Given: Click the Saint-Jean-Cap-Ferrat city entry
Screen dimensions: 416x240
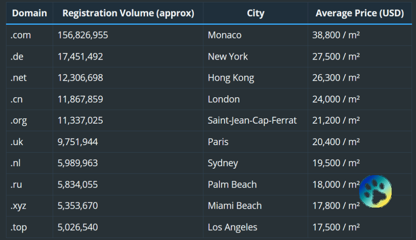Looking at the screenshot, I should (252, 120).
